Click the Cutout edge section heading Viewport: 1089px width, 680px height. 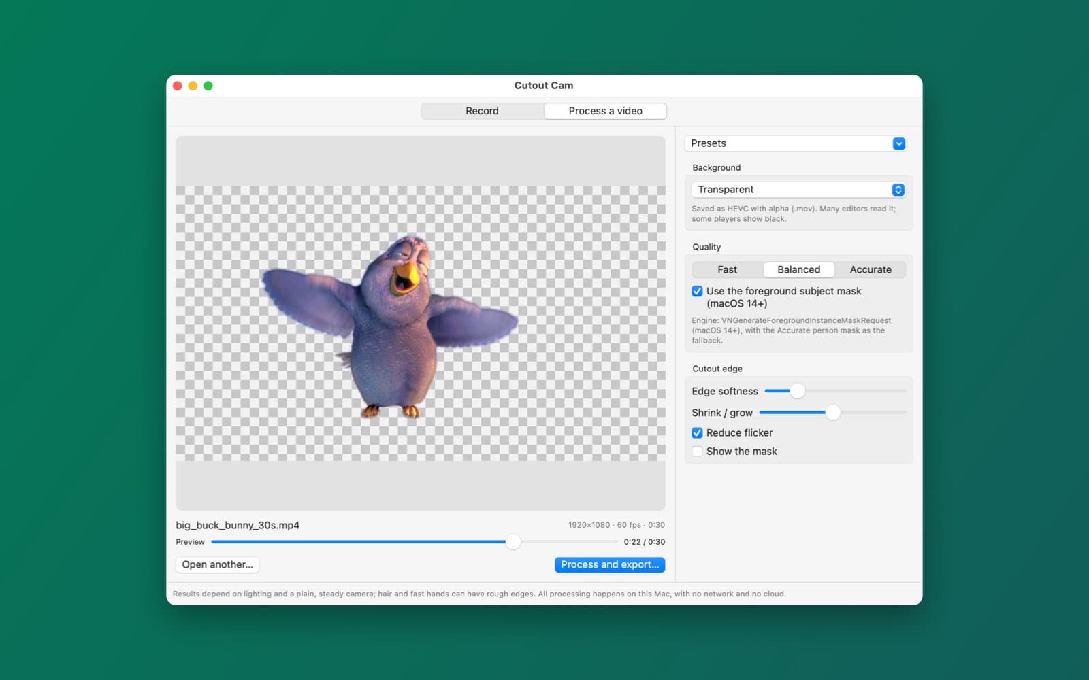coord(717,369)
